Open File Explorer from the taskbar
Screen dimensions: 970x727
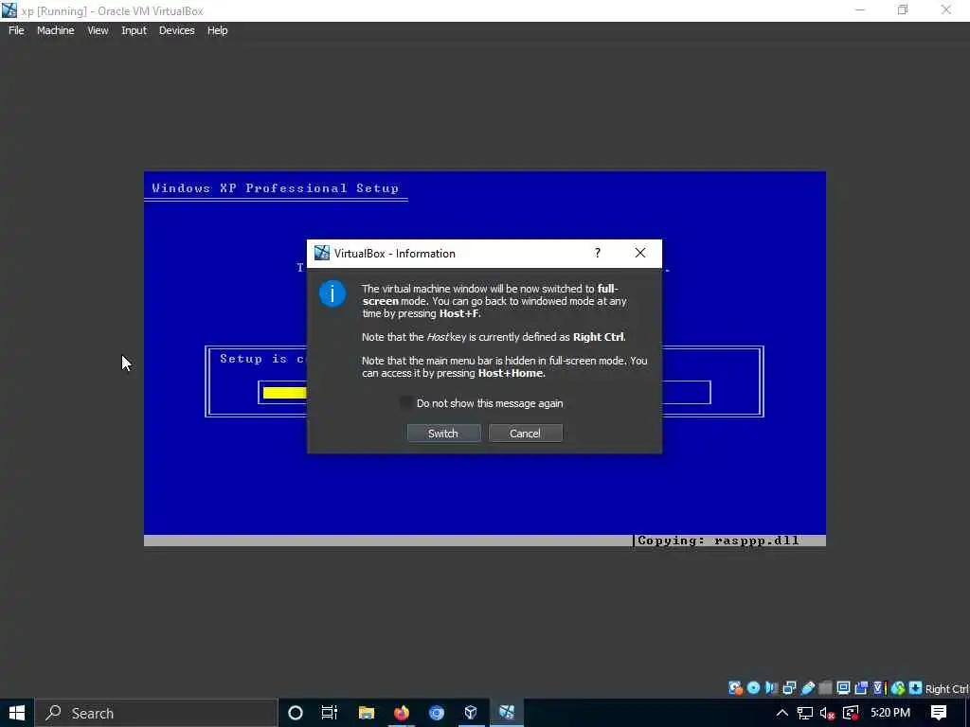[367, 713]
